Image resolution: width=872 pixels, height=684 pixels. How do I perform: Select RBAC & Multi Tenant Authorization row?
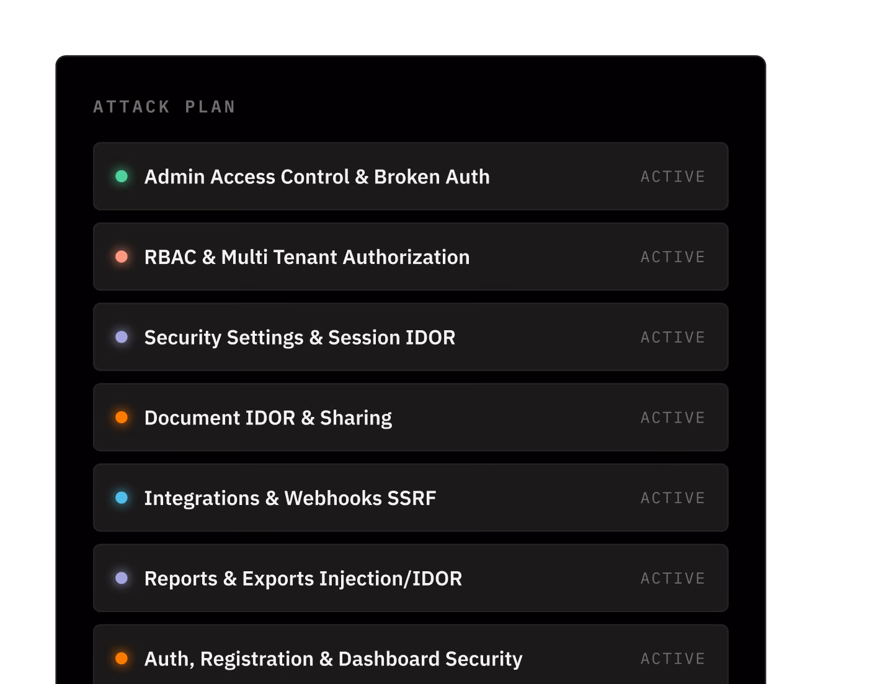pyautogui.click(x=411, y=256)
